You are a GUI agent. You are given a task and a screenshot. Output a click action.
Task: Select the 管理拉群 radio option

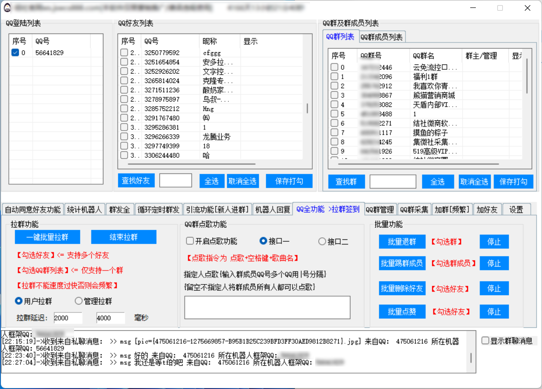coord(79,301)
